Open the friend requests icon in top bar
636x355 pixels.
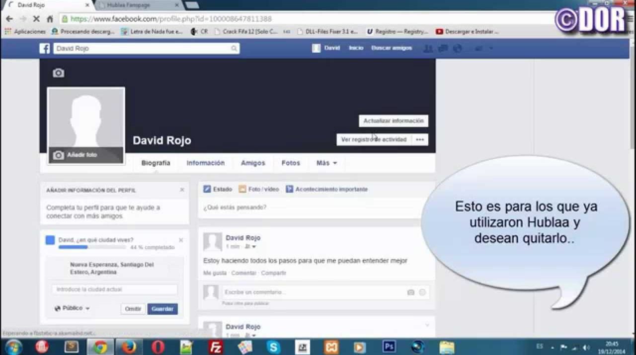point(427,48)
